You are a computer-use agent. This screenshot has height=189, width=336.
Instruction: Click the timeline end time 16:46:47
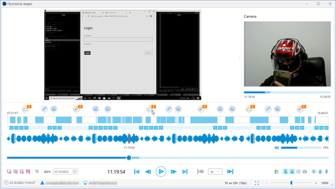click(323, 113)
